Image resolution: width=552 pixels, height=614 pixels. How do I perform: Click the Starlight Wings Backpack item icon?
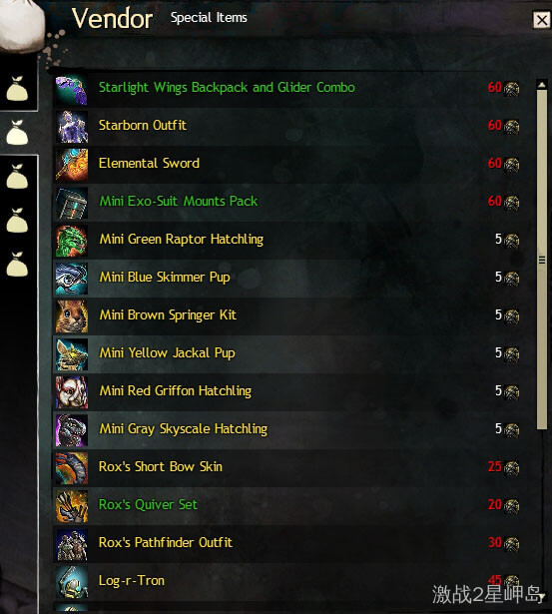[72, 90]
